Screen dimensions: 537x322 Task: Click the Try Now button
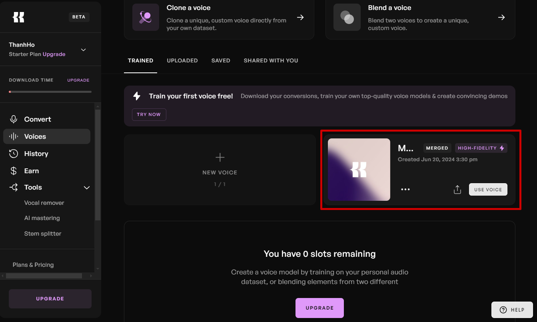pyautogui.click(x=149, y=114)
